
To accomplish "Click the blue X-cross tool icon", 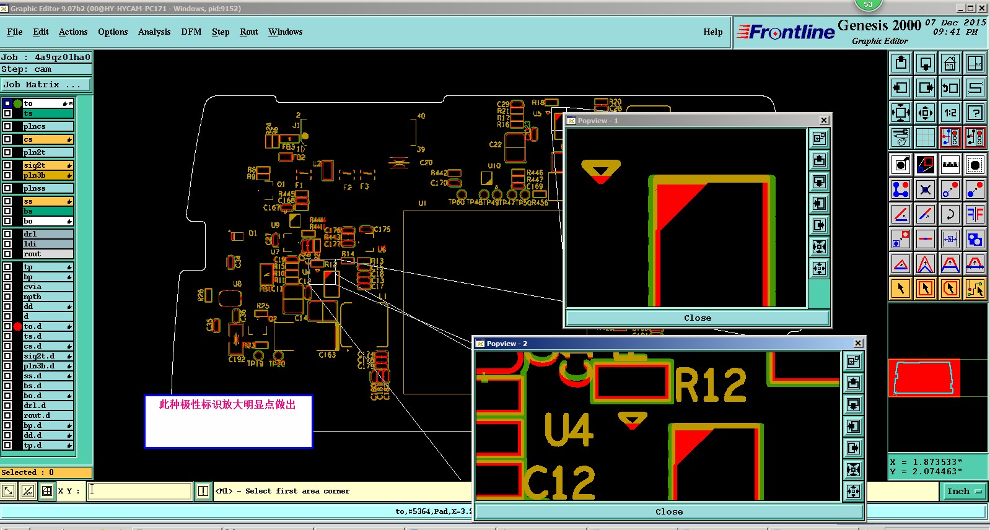I will click(x=926, y=189).
